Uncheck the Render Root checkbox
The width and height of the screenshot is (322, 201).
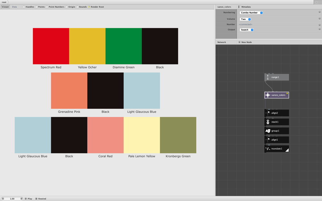pyautogui.click(x=89, y=7)
